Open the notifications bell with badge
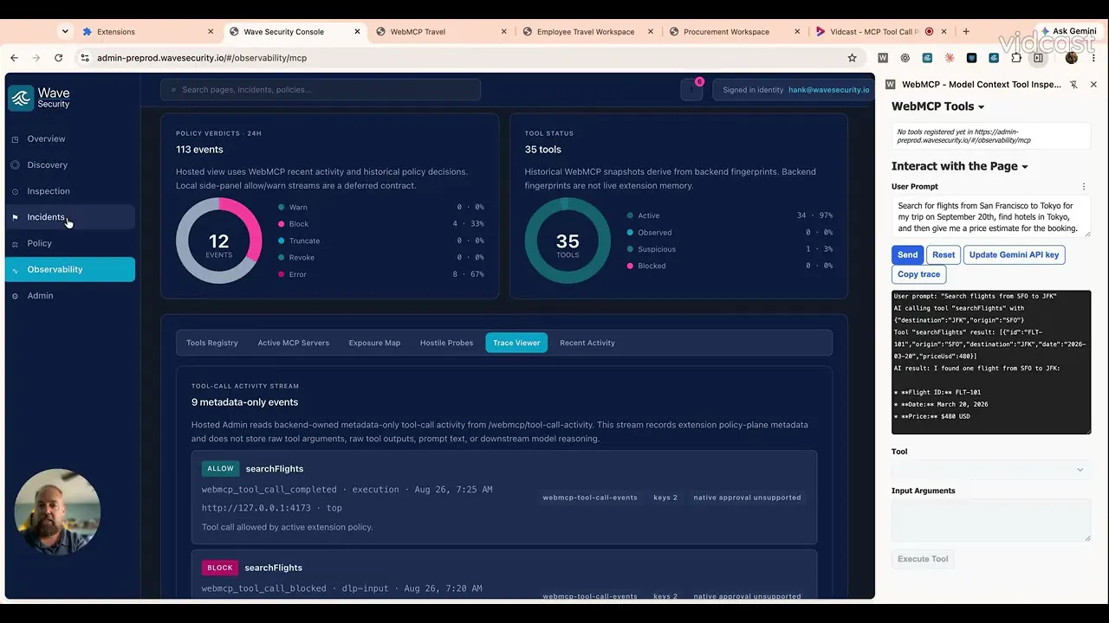 click(x=691, y=89)
